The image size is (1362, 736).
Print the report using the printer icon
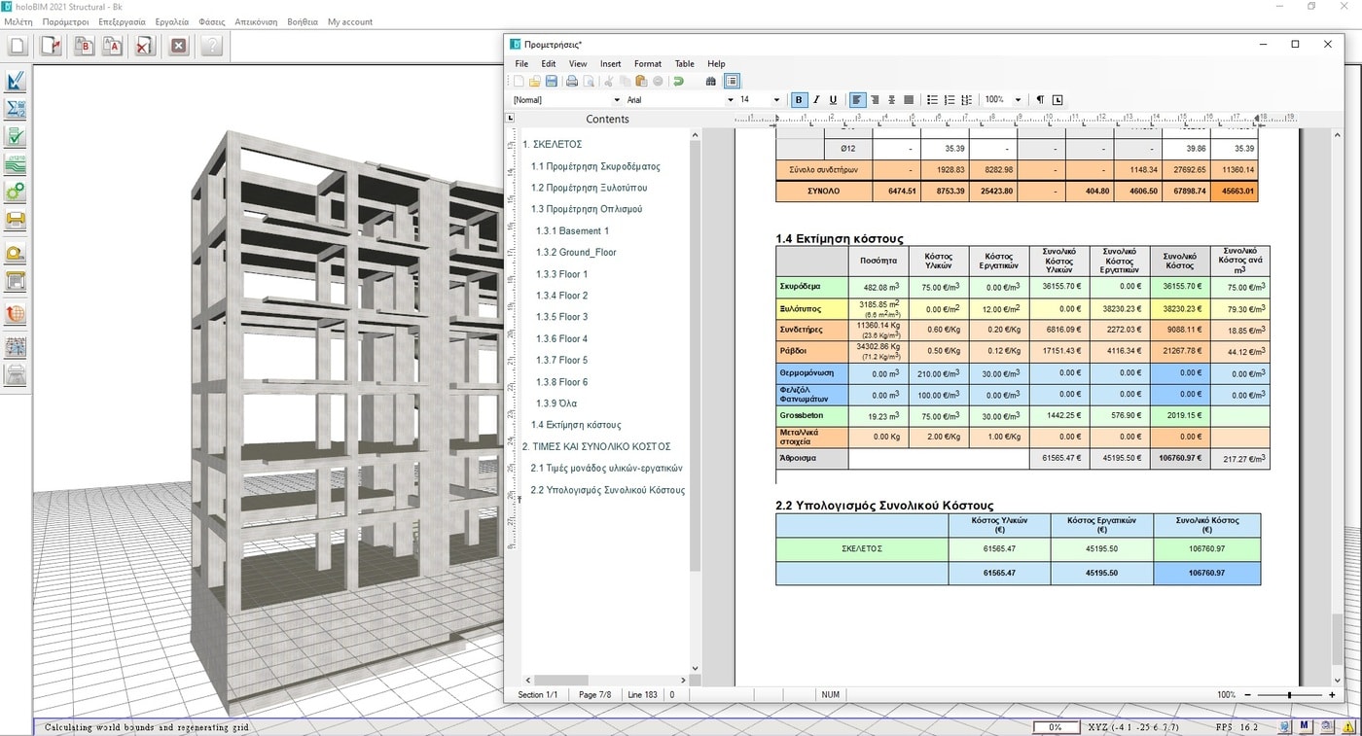[x=572, y=82]
